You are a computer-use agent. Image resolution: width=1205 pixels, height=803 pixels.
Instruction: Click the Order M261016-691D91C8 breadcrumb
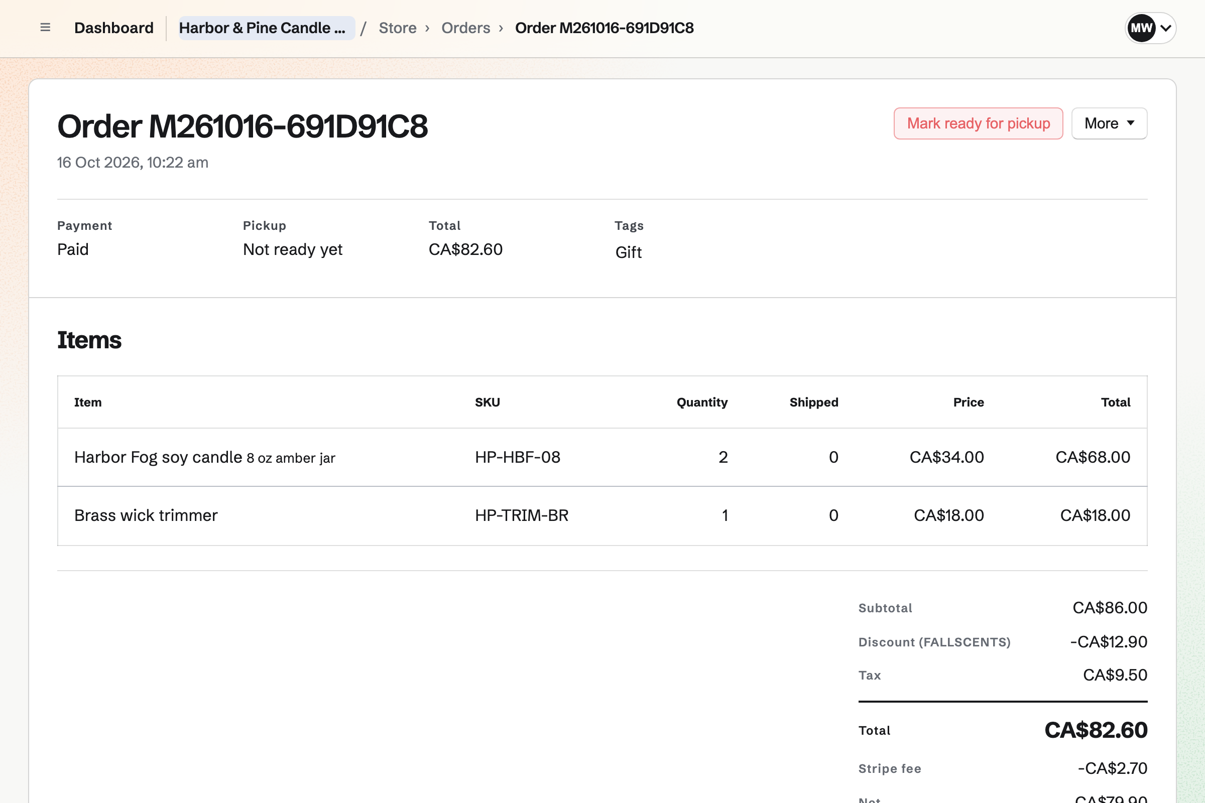pos(604,28)
